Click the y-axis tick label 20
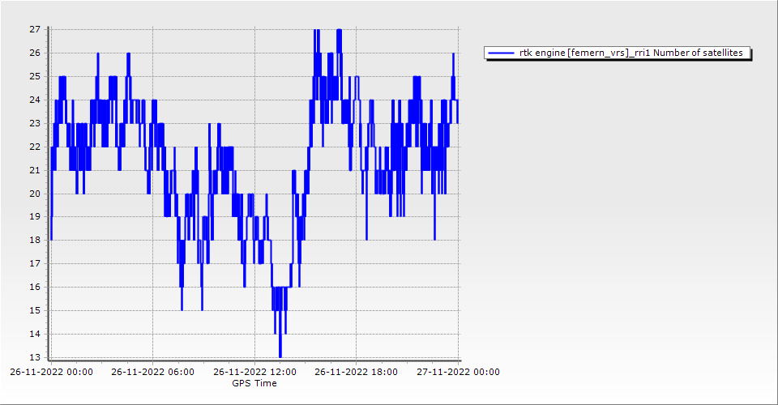Image resolution: width=778 pixels, height=405 pixels. (x=35, y=194)
